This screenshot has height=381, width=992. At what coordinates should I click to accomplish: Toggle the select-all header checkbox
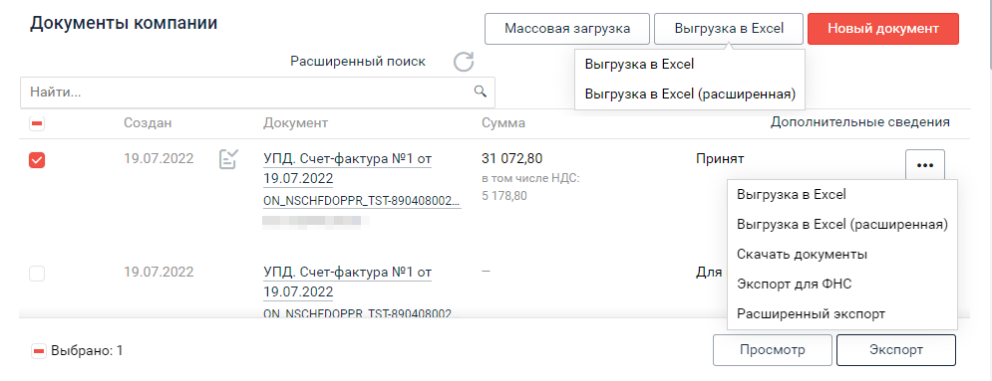(37, 123)
